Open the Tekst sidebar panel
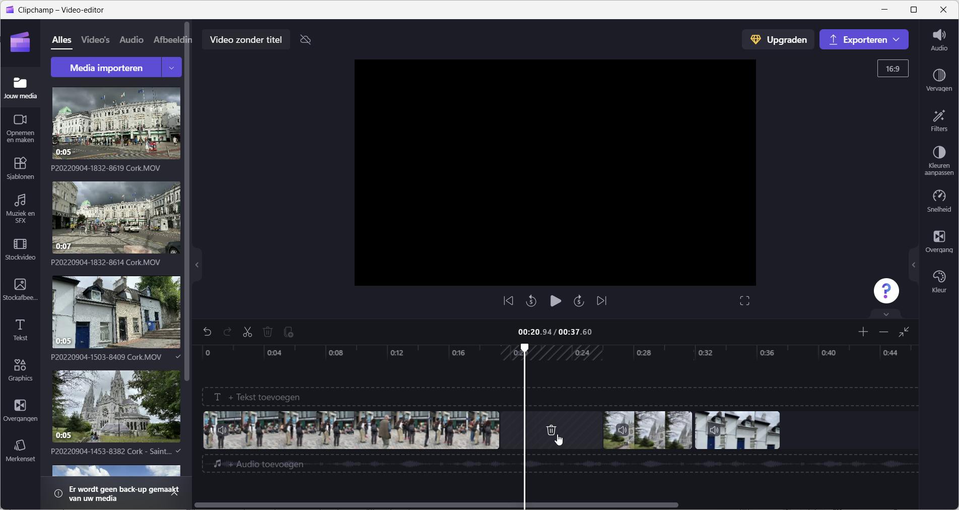 click(x=20, y=330)
